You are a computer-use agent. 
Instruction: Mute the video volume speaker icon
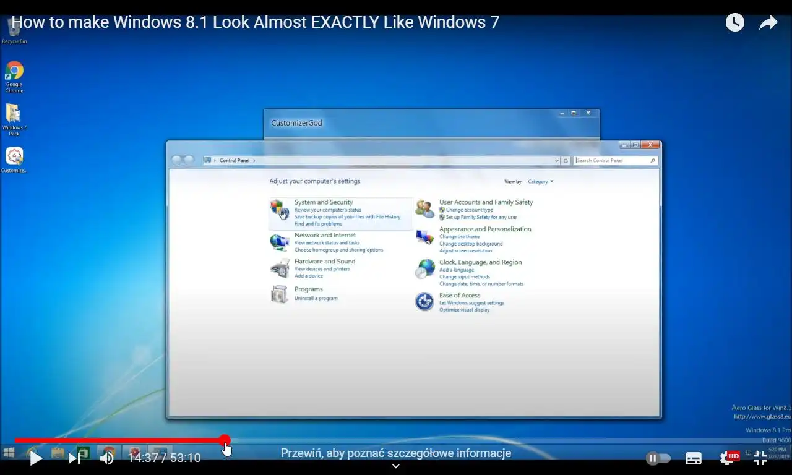(x=107, y=458)
